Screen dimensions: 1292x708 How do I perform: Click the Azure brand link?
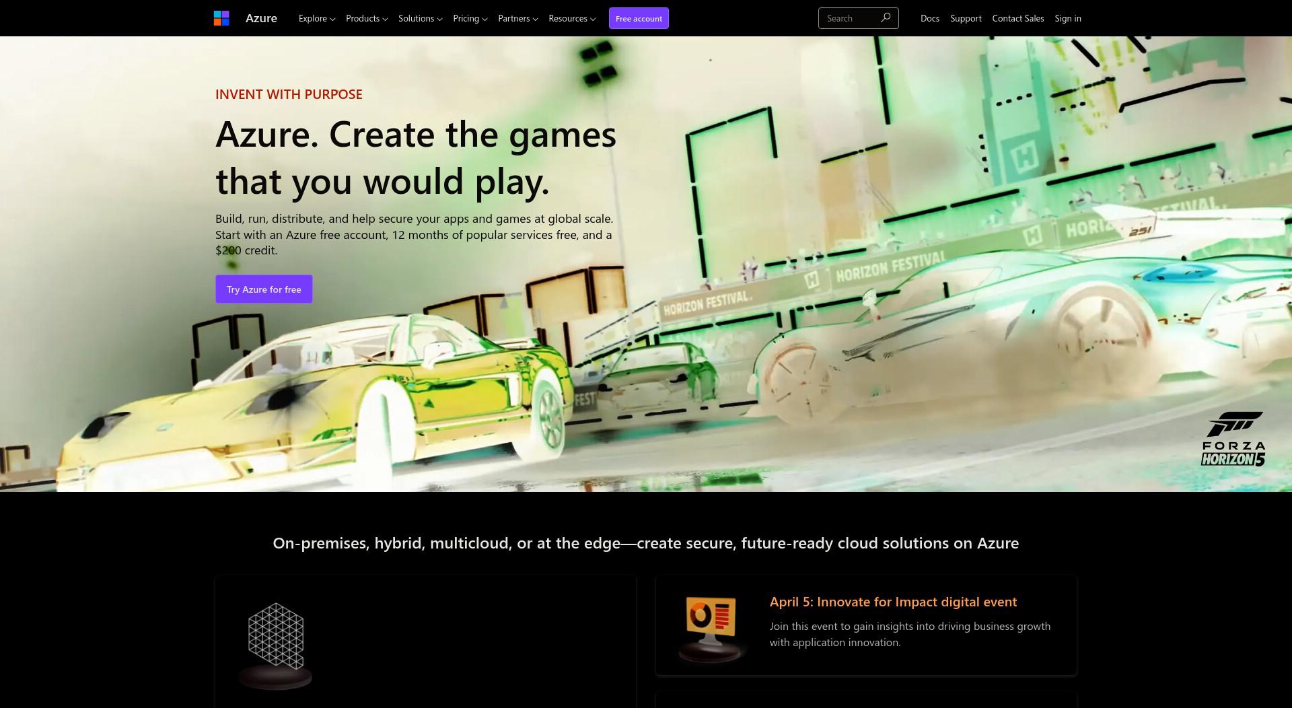tap(261, 18)
